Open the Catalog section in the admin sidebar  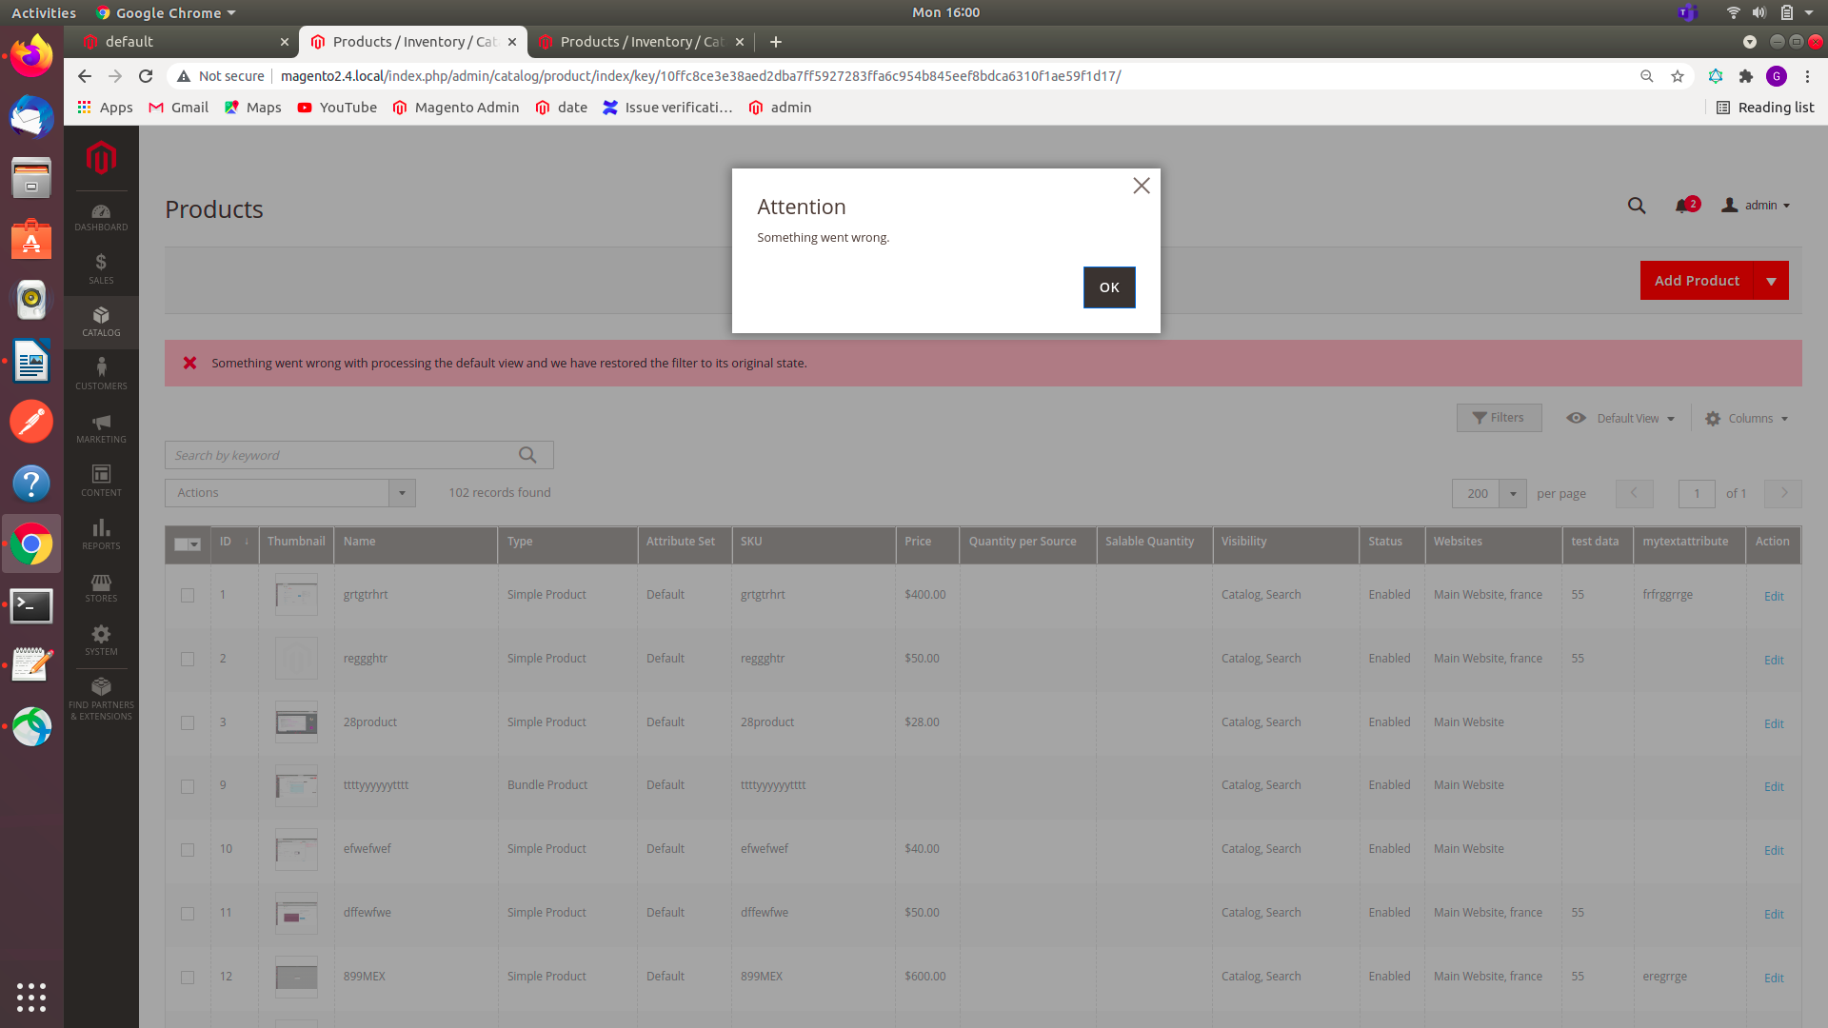(x=101, y=322)
